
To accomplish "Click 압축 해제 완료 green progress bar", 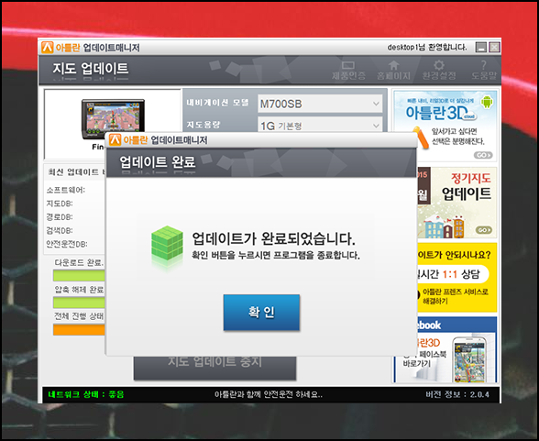I will click(79, 303).
